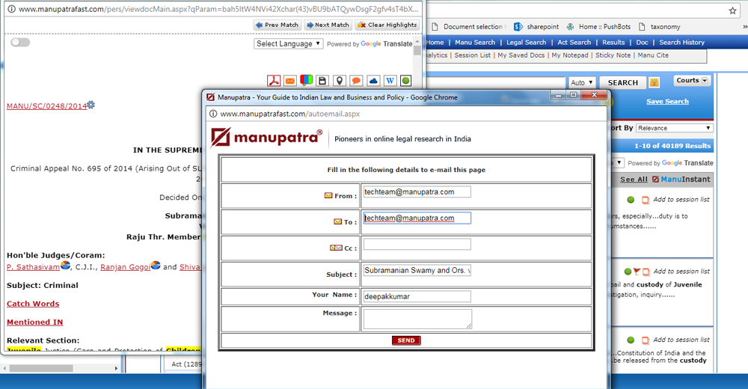Click green dot on first search result
This screenshot has width=748, height=389.
tap(631, 200)
